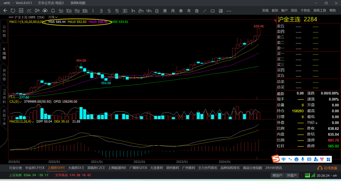
Task: Select the candlestick chart icon
Action: coord(37,10)
